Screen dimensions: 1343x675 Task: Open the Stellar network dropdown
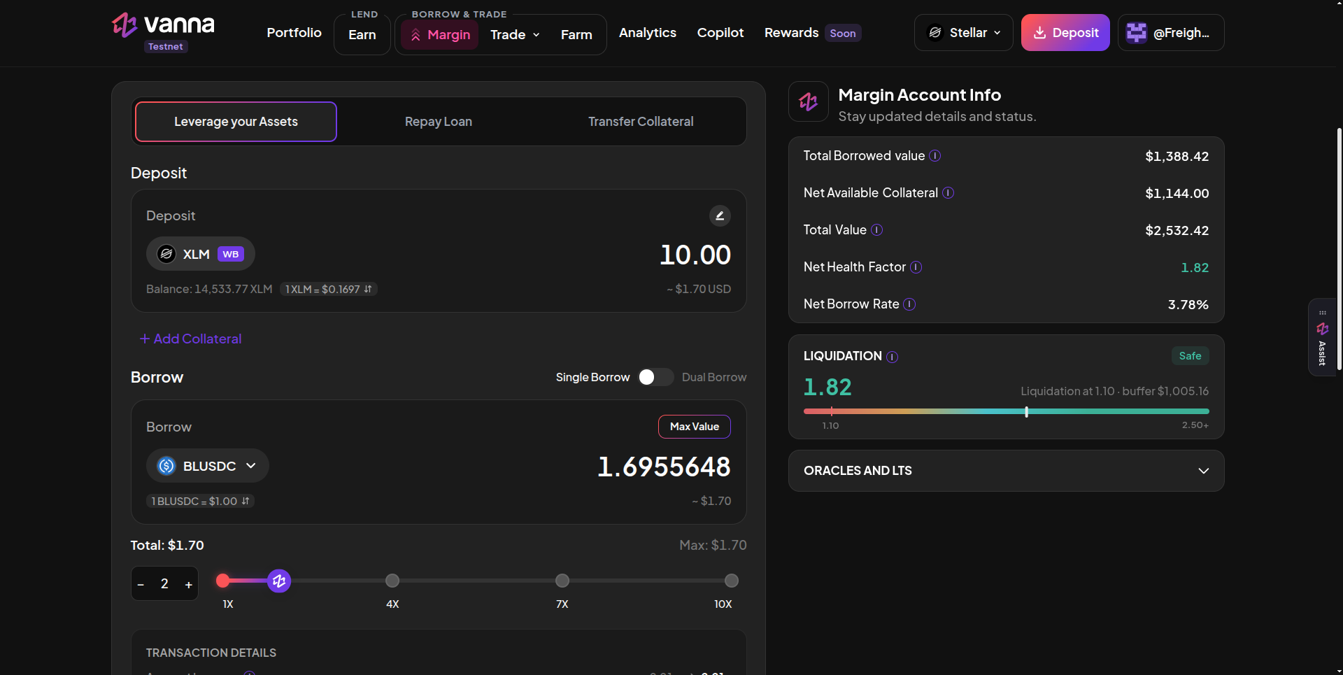(x=963, y=33)
